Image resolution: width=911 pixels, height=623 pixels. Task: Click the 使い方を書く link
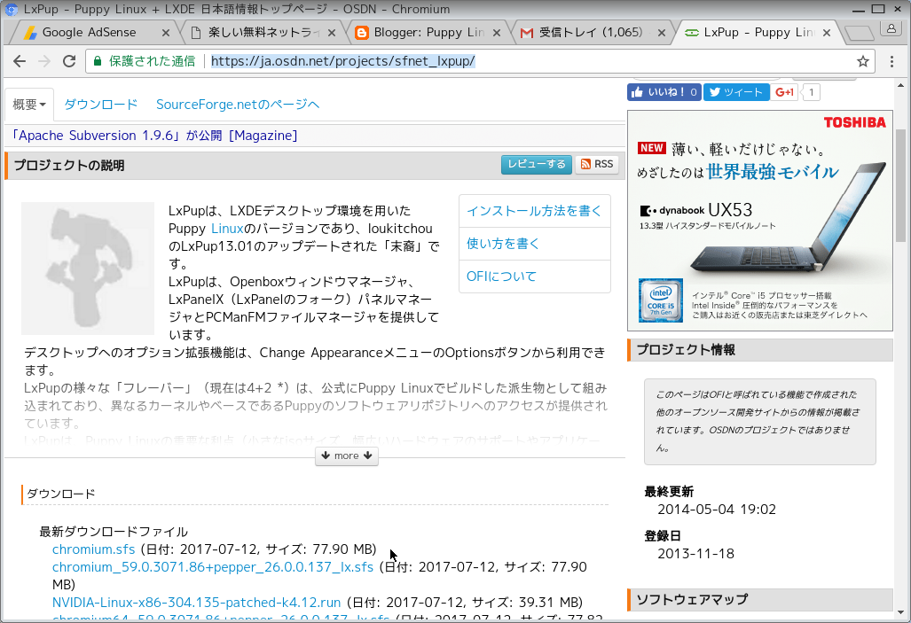click(503, 244)
